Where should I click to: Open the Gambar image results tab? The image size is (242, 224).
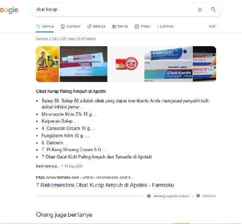click(70, 26)
